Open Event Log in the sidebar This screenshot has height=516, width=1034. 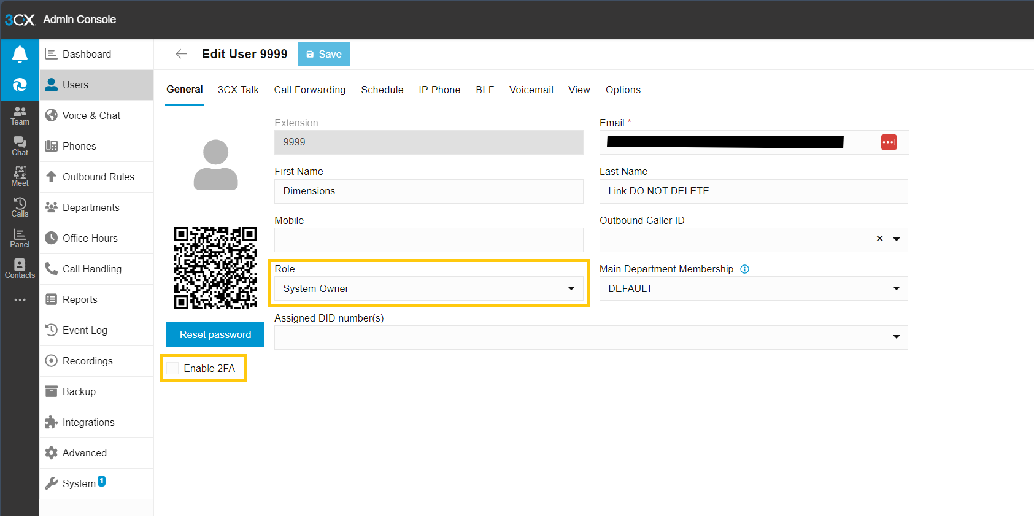tap(96, 330)
